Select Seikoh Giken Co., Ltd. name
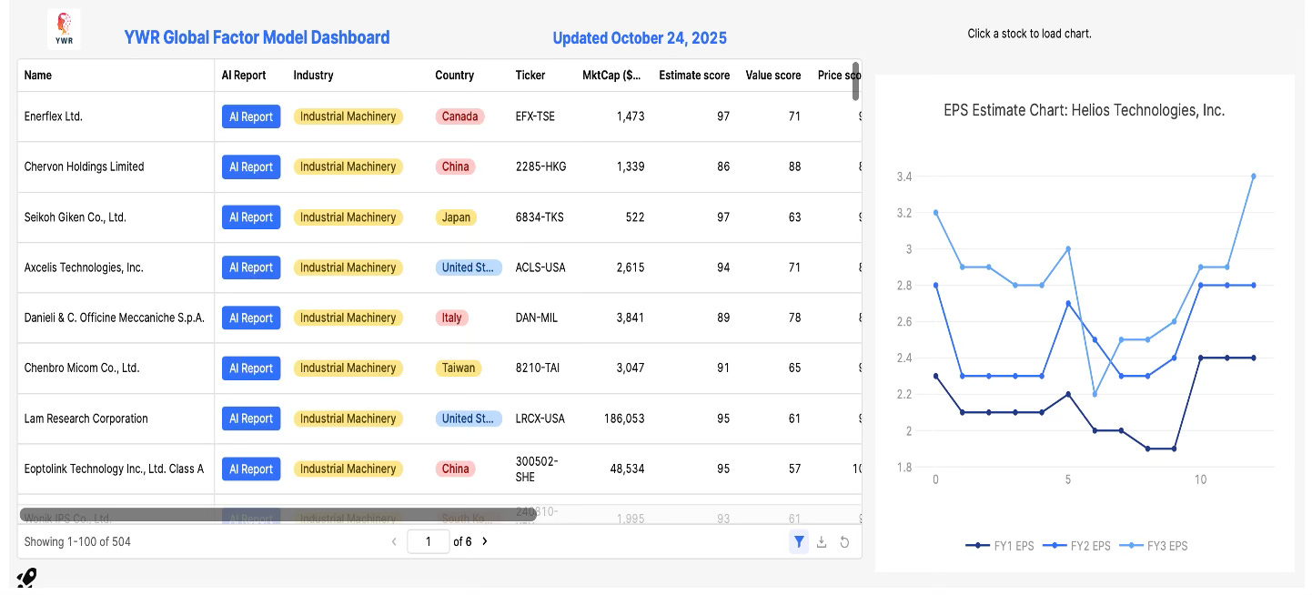1312x595 pixels. point(75,217)
